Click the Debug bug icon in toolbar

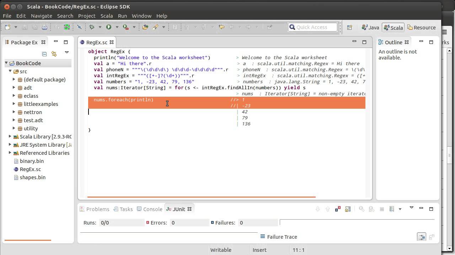pyautogui.click(x=92, y=27)
